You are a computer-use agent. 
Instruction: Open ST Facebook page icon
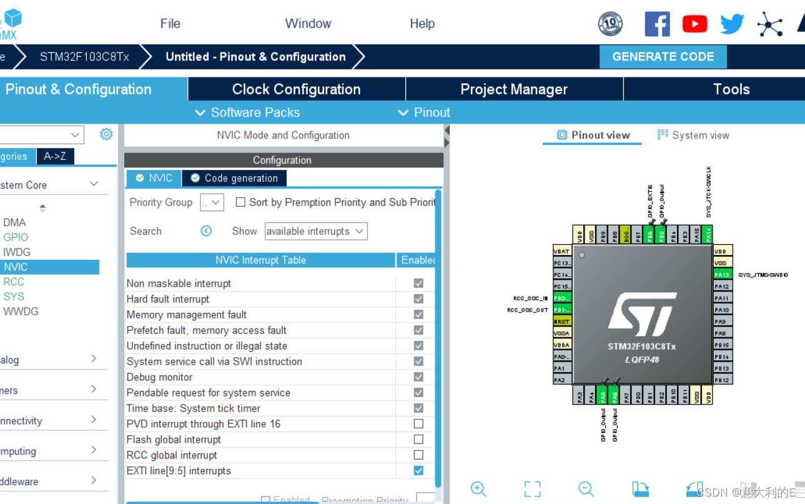point(657,24)
